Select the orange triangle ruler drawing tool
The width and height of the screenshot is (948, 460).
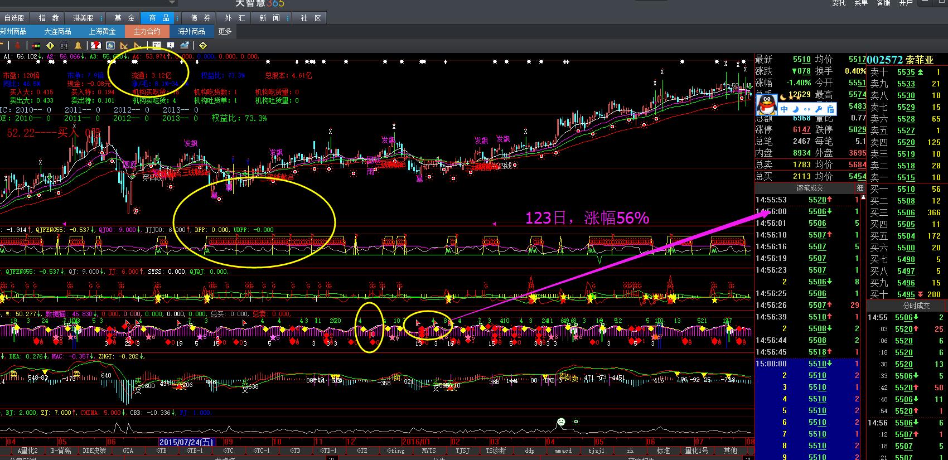tap(124, 45)
